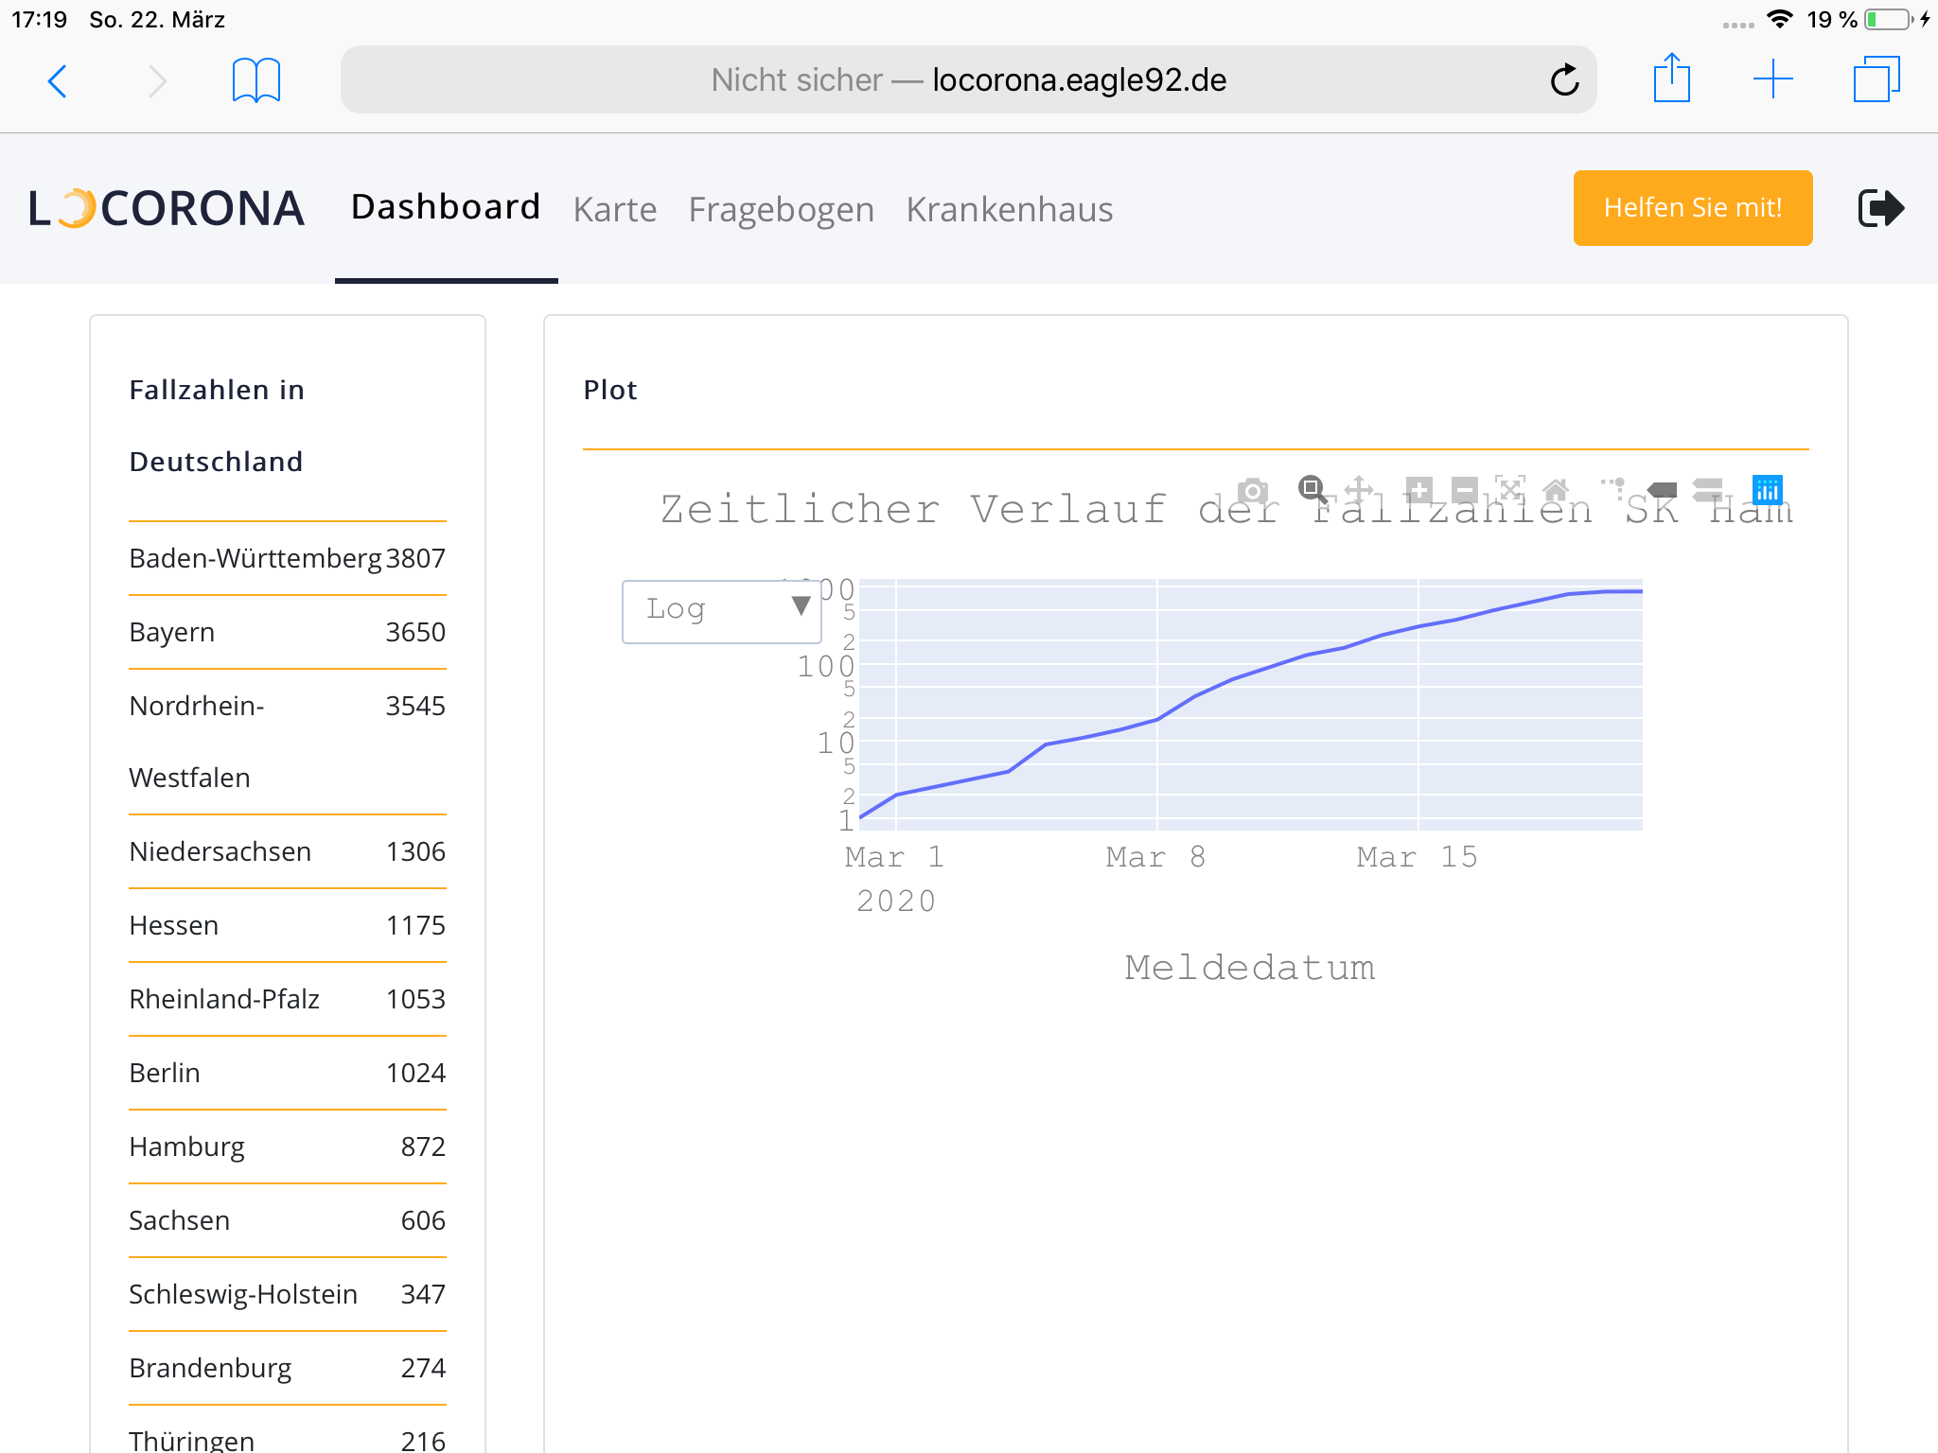
Task: Switch to the Karte tab
Action: [614, 209]
